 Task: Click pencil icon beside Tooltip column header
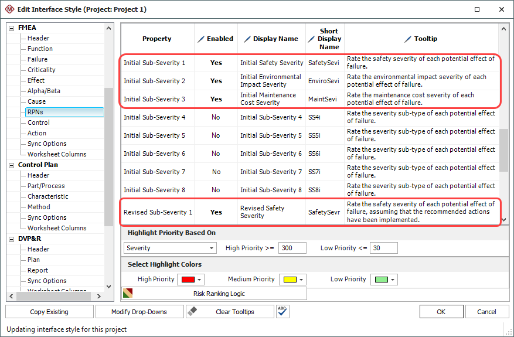[408, 39]
